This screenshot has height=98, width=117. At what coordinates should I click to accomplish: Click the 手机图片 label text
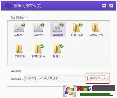tap(20, 35)
